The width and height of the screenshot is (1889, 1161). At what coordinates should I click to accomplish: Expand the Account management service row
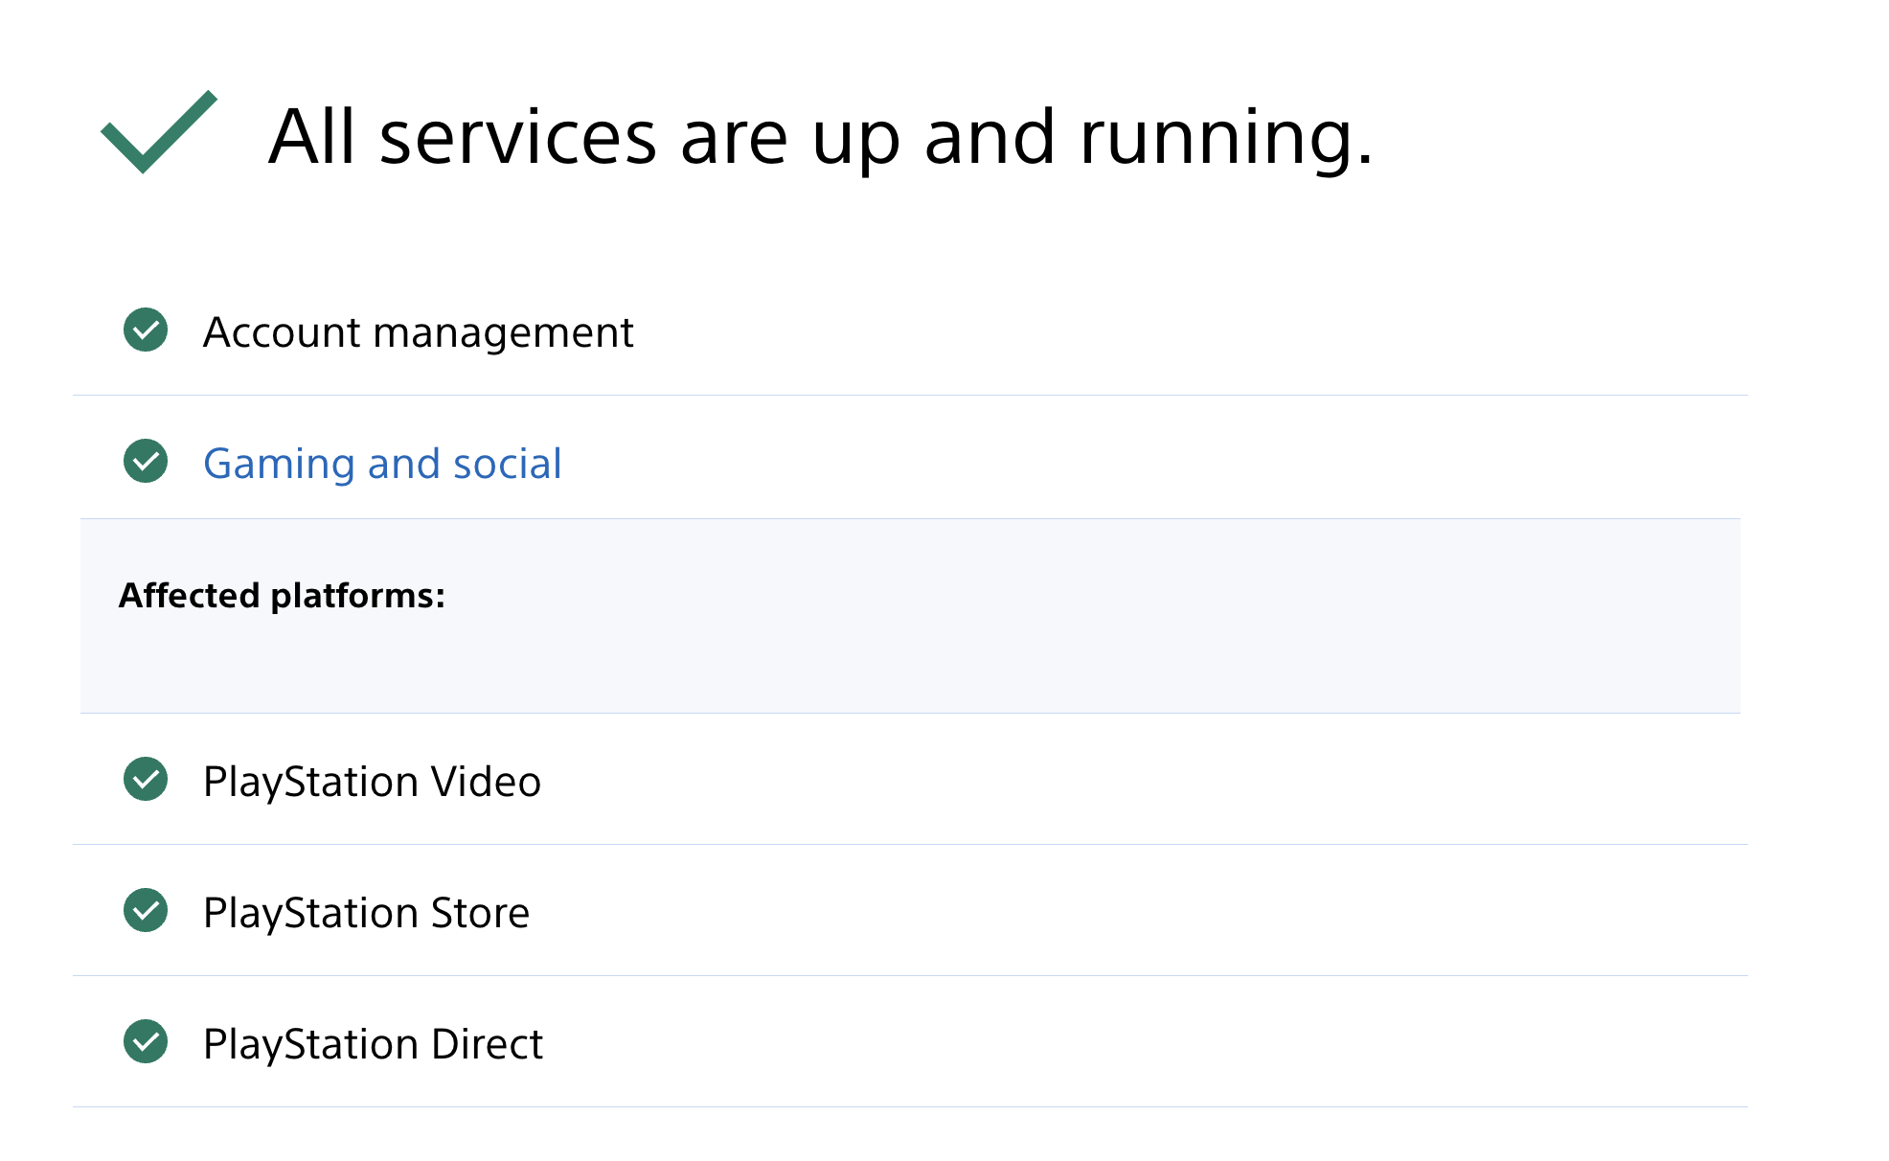click(x=419, y=331)
